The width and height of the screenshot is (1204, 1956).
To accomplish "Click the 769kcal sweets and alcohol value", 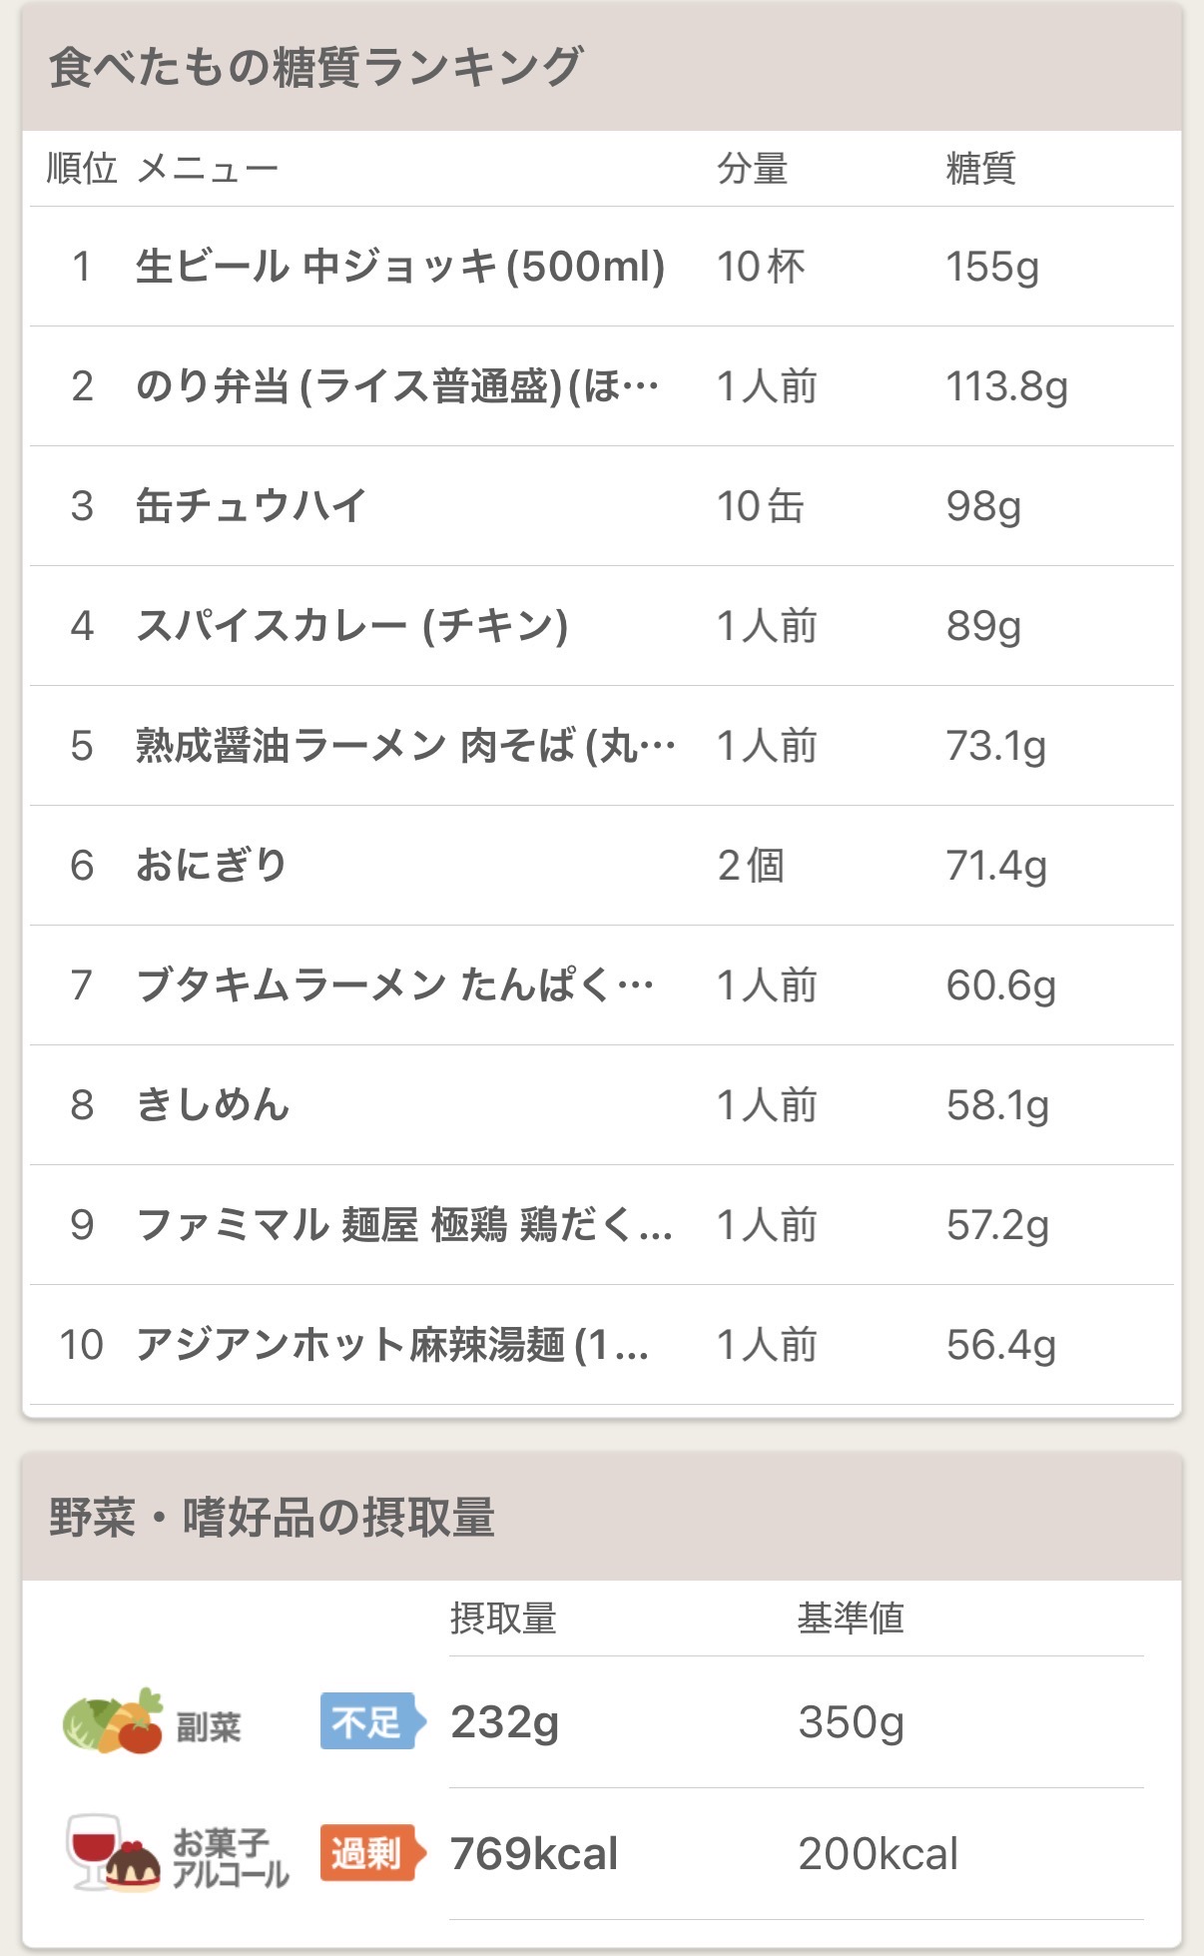I will click(534, 1853).
